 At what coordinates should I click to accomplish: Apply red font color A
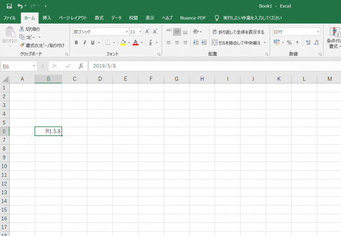(x=136, y=42)
